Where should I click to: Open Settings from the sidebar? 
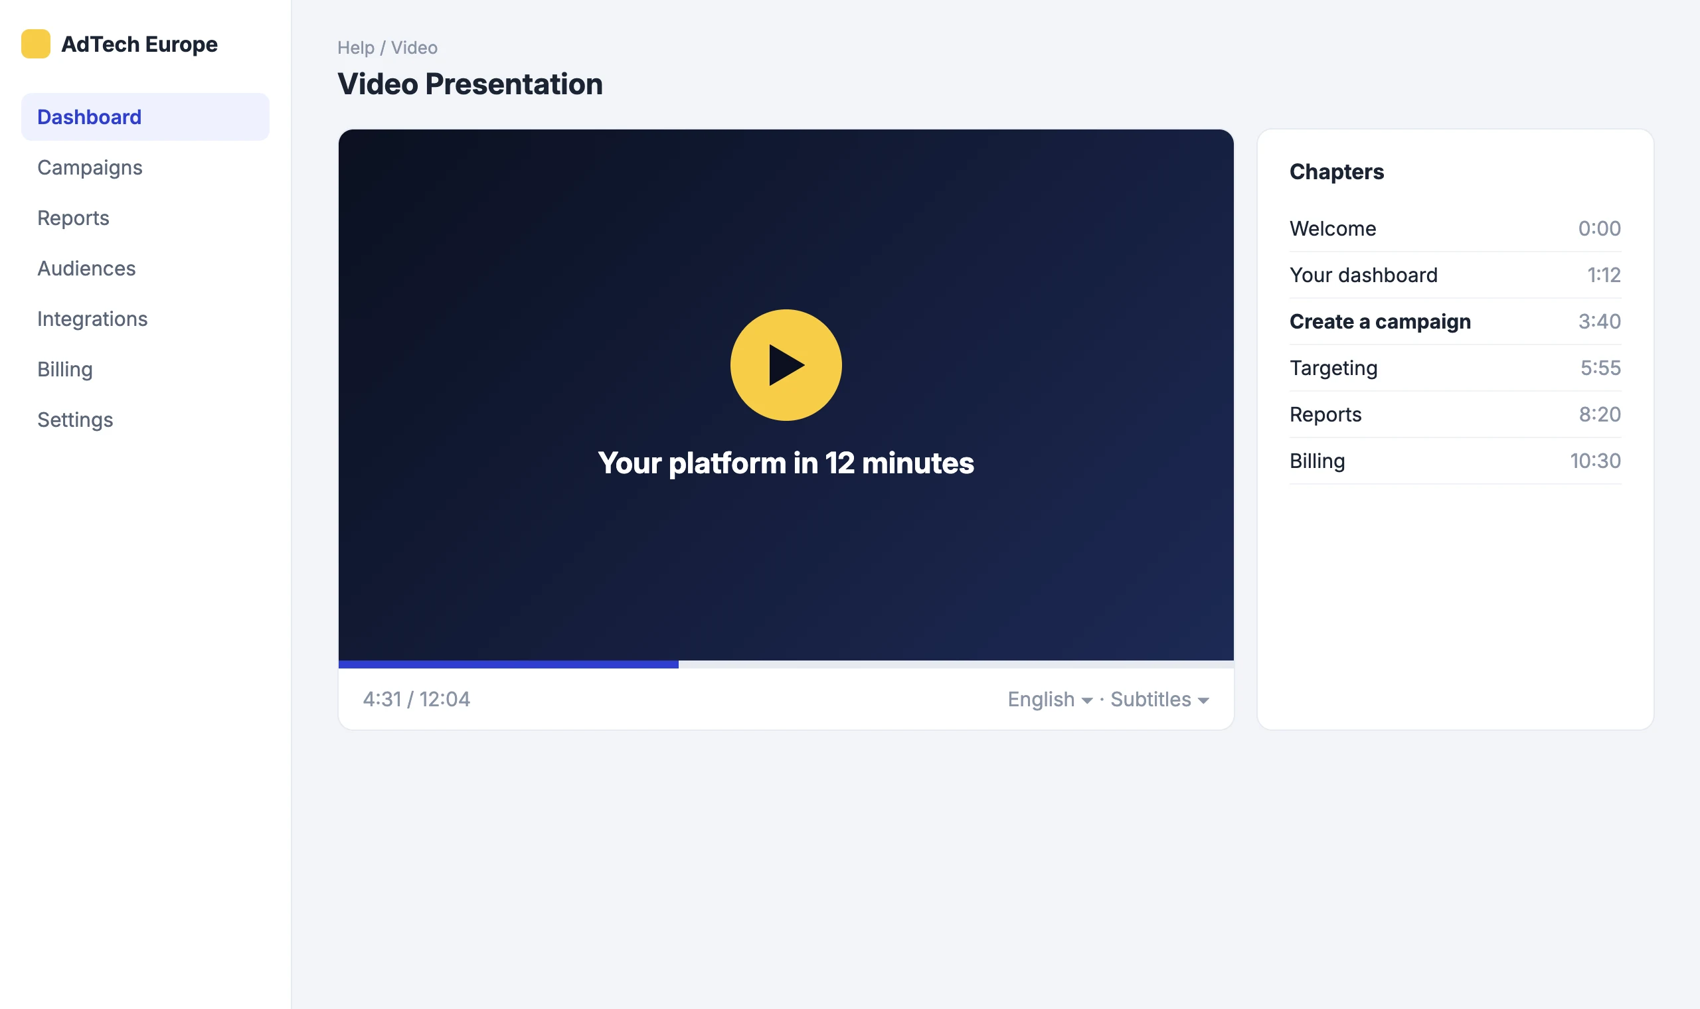(x=145, y=420)
